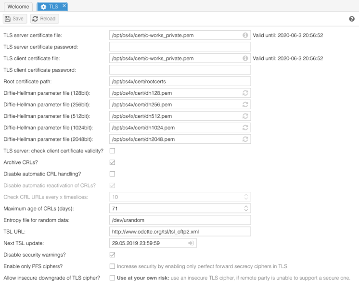Regenerate the 128bit Diffie-Hellman parameter file

[245, 93]
